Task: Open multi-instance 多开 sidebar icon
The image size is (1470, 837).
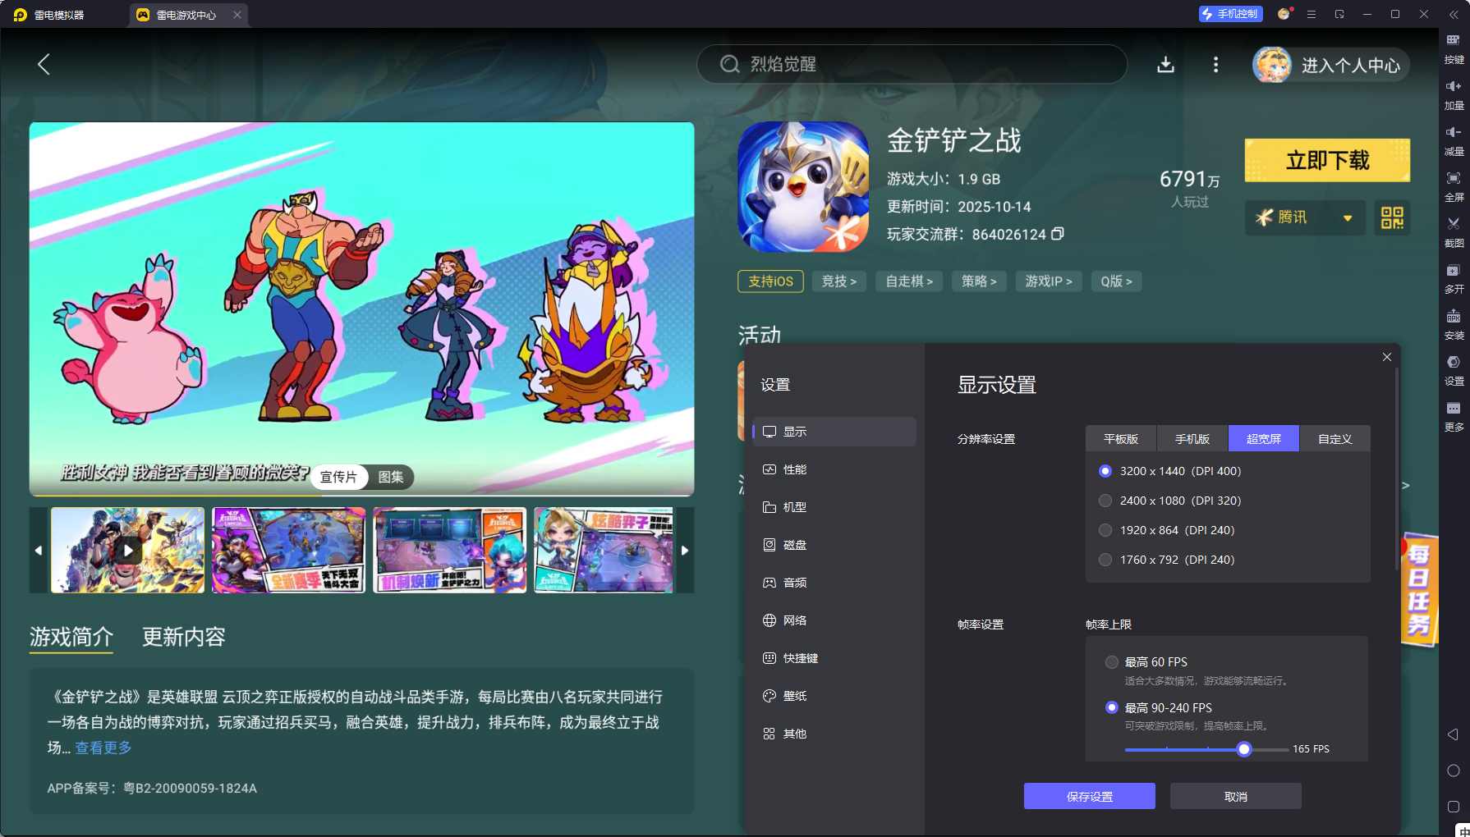Action: (x=1454, y=278)
